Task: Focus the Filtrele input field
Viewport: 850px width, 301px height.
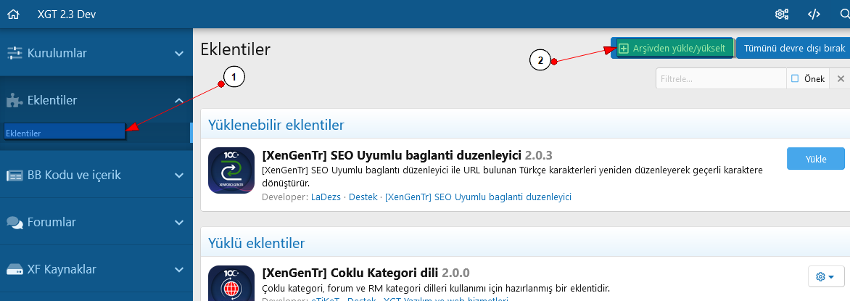Action: pyautogui.click(x=721, y=78)
